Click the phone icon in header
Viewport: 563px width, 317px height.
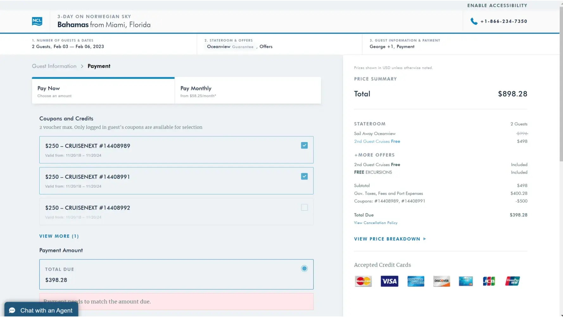[474, 21]
